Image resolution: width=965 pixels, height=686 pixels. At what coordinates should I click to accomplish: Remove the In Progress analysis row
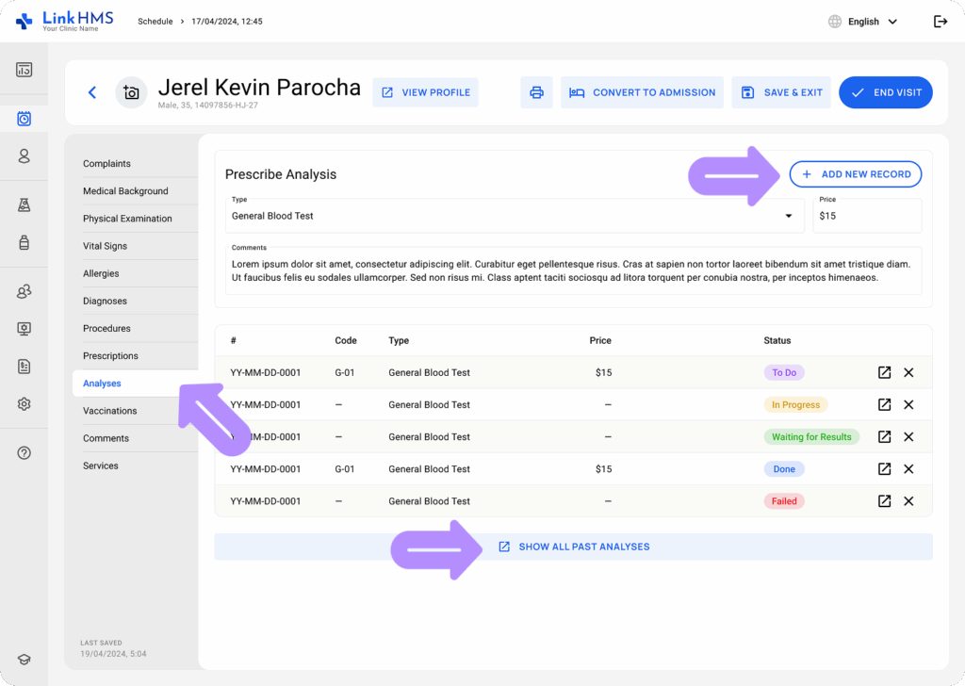point(908,404)
